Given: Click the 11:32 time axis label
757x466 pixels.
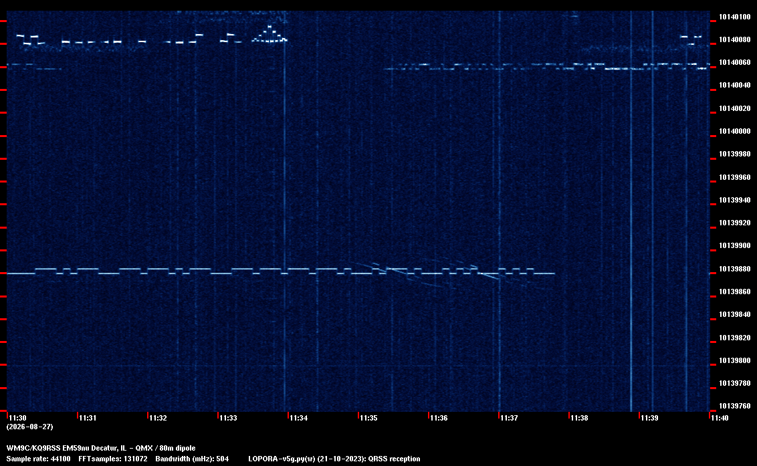Looking at the screenshot, I should [x=158, y=418].
